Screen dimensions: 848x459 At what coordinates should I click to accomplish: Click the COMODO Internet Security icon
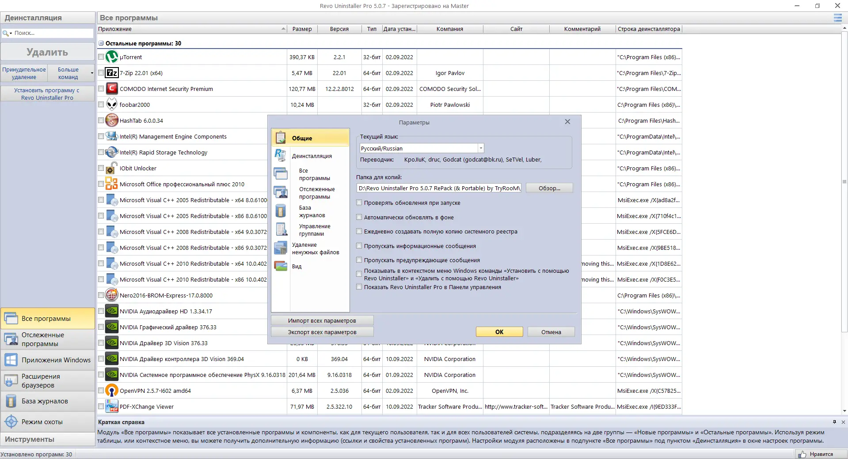112,89
